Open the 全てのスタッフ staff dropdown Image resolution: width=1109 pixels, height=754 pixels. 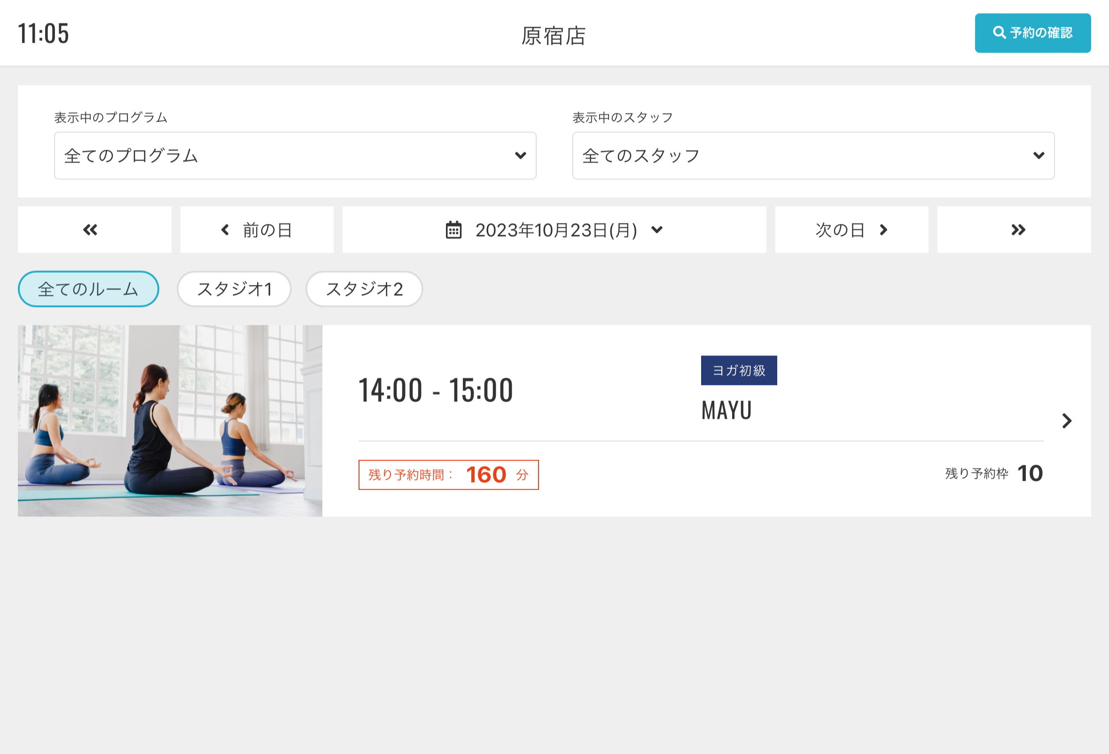coord(813,156)
